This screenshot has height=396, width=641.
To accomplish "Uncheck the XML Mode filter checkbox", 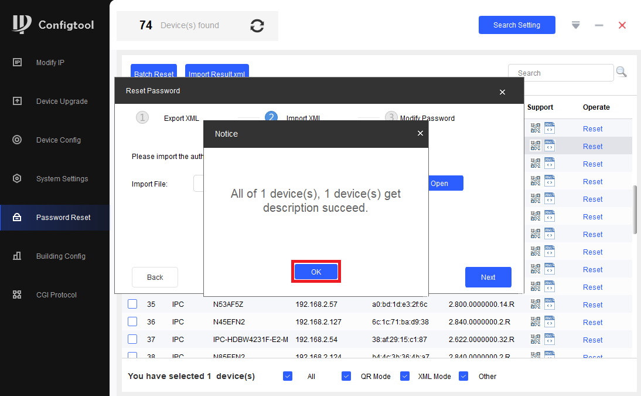I will click(x=405, y=376).
